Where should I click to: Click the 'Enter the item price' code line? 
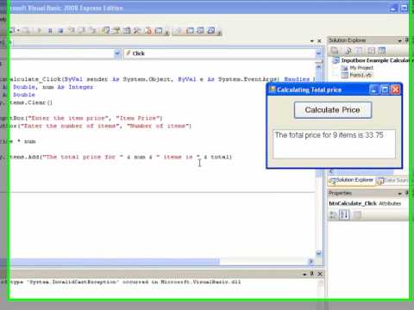click(81, 118)
